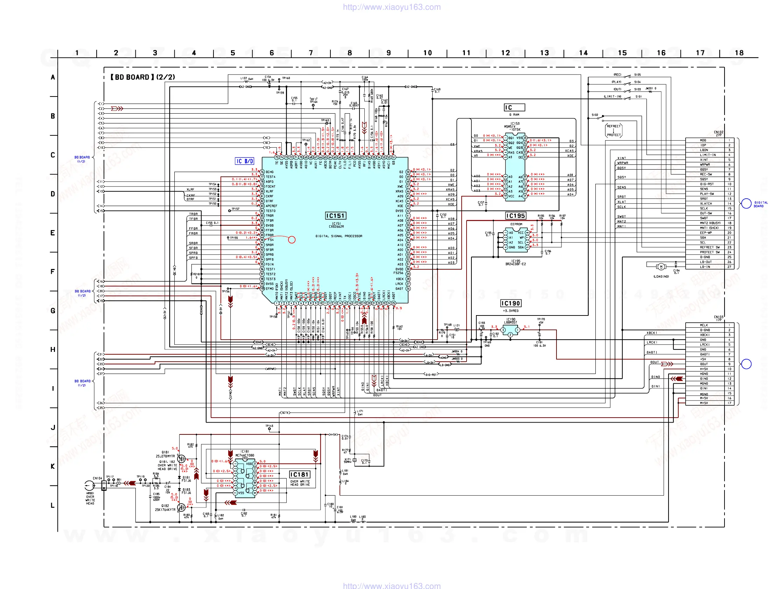
Task: Click blue circle next to DIGITAL BOARD label
Action: click(746, 203)
